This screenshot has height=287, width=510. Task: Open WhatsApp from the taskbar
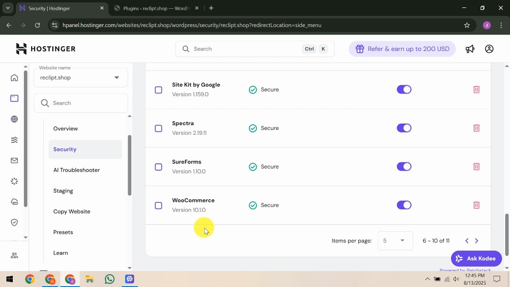tap(110, 279)
